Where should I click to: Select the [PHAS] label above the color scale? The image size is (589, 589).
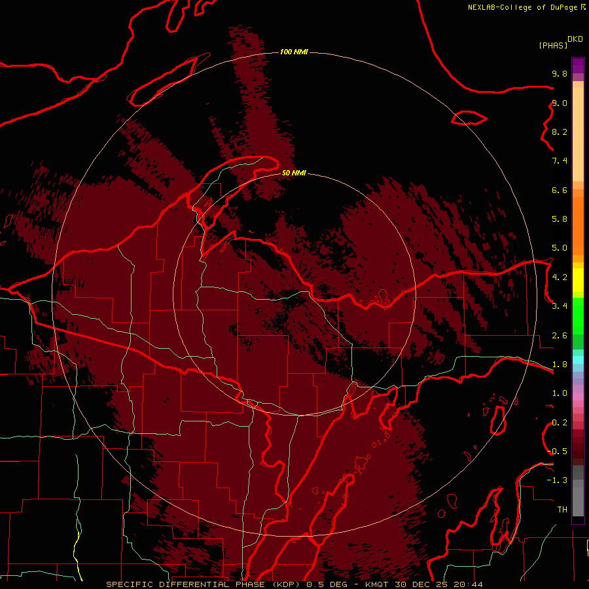coord(553,45)
